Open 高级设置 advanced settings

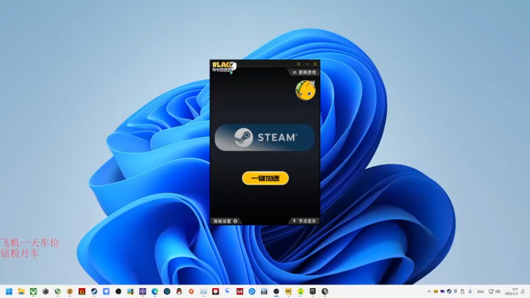[225, 221]
